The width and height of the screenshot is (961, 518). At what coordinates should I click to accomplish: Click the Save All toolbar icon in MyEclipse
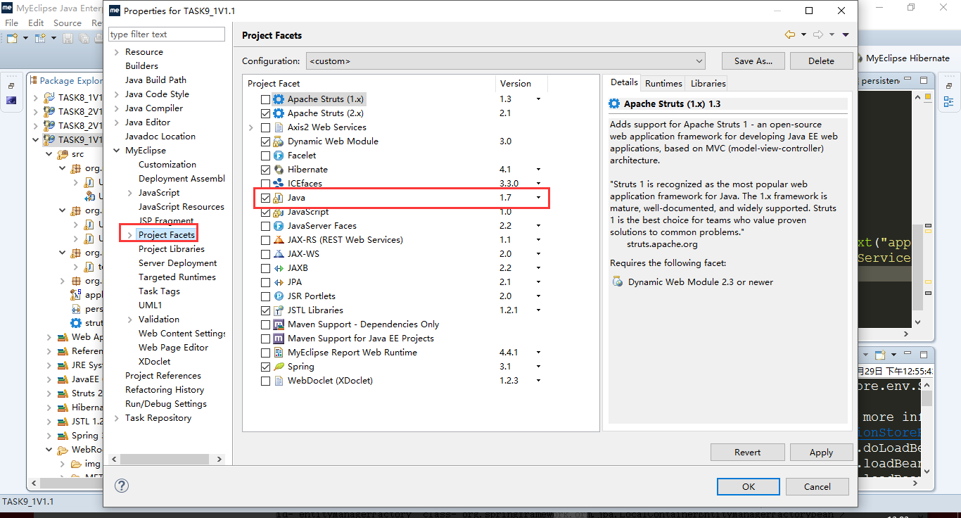[x=84, y=38]
